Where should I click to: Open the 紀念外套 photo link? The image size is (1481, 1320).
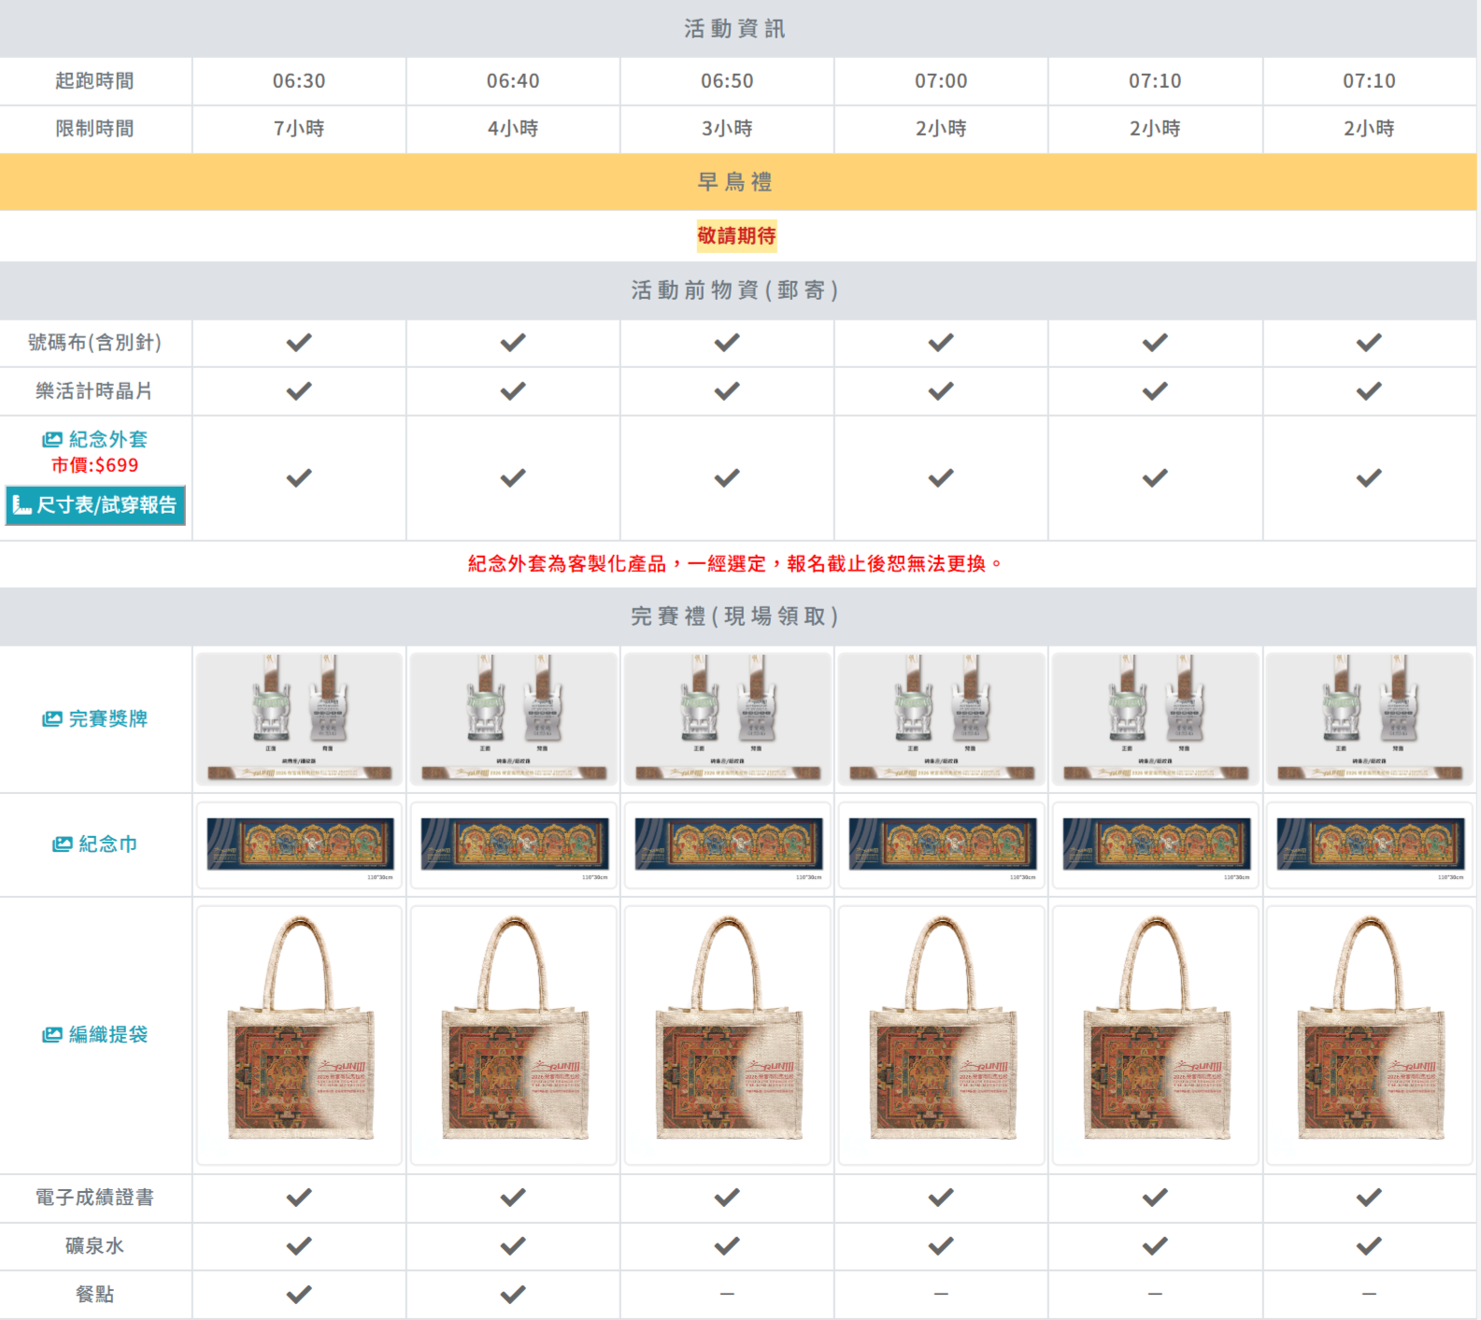point(95,439)
